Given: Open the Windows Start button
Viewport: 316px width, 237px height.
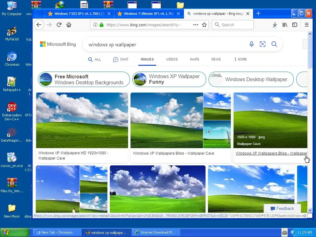Looking at the screenshot, I should coord(15,232).
